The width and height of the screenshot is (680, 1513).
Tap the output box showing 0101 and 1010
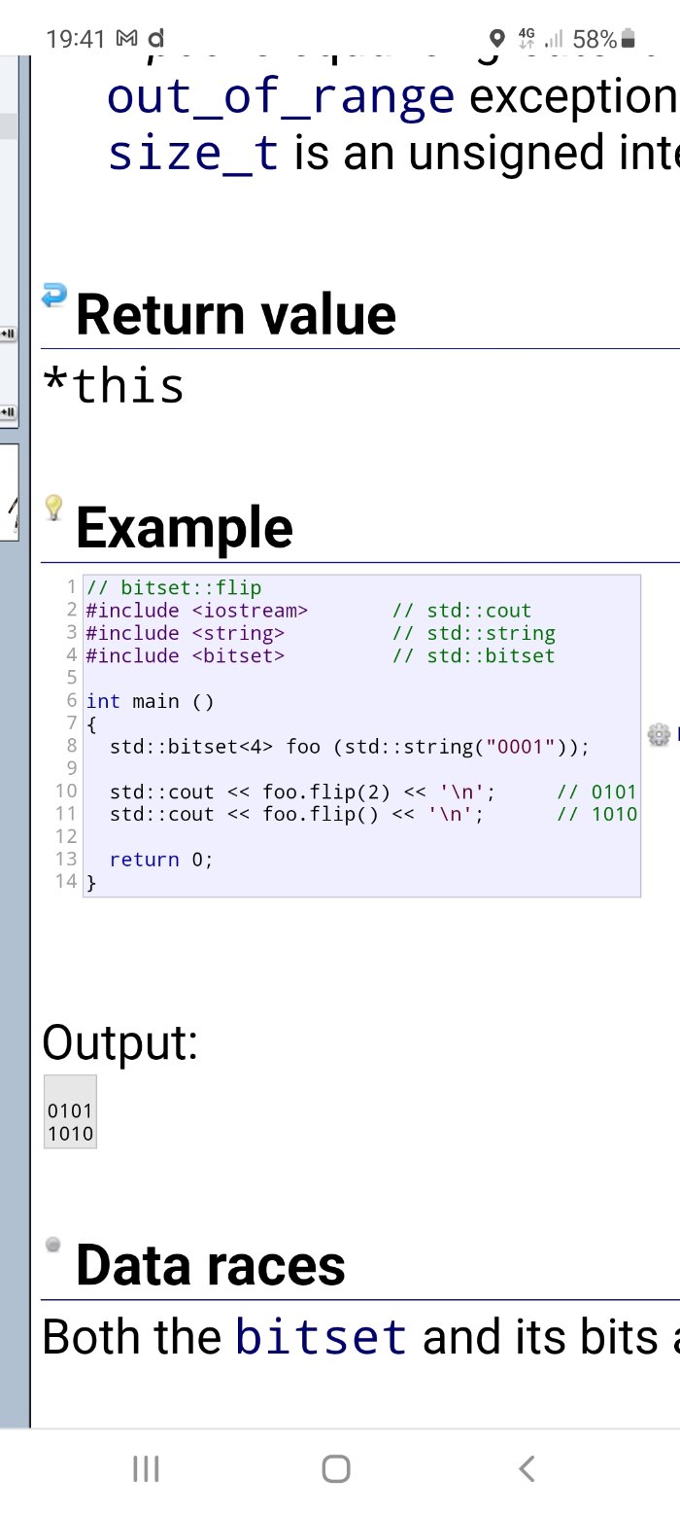coord(70,1111)
